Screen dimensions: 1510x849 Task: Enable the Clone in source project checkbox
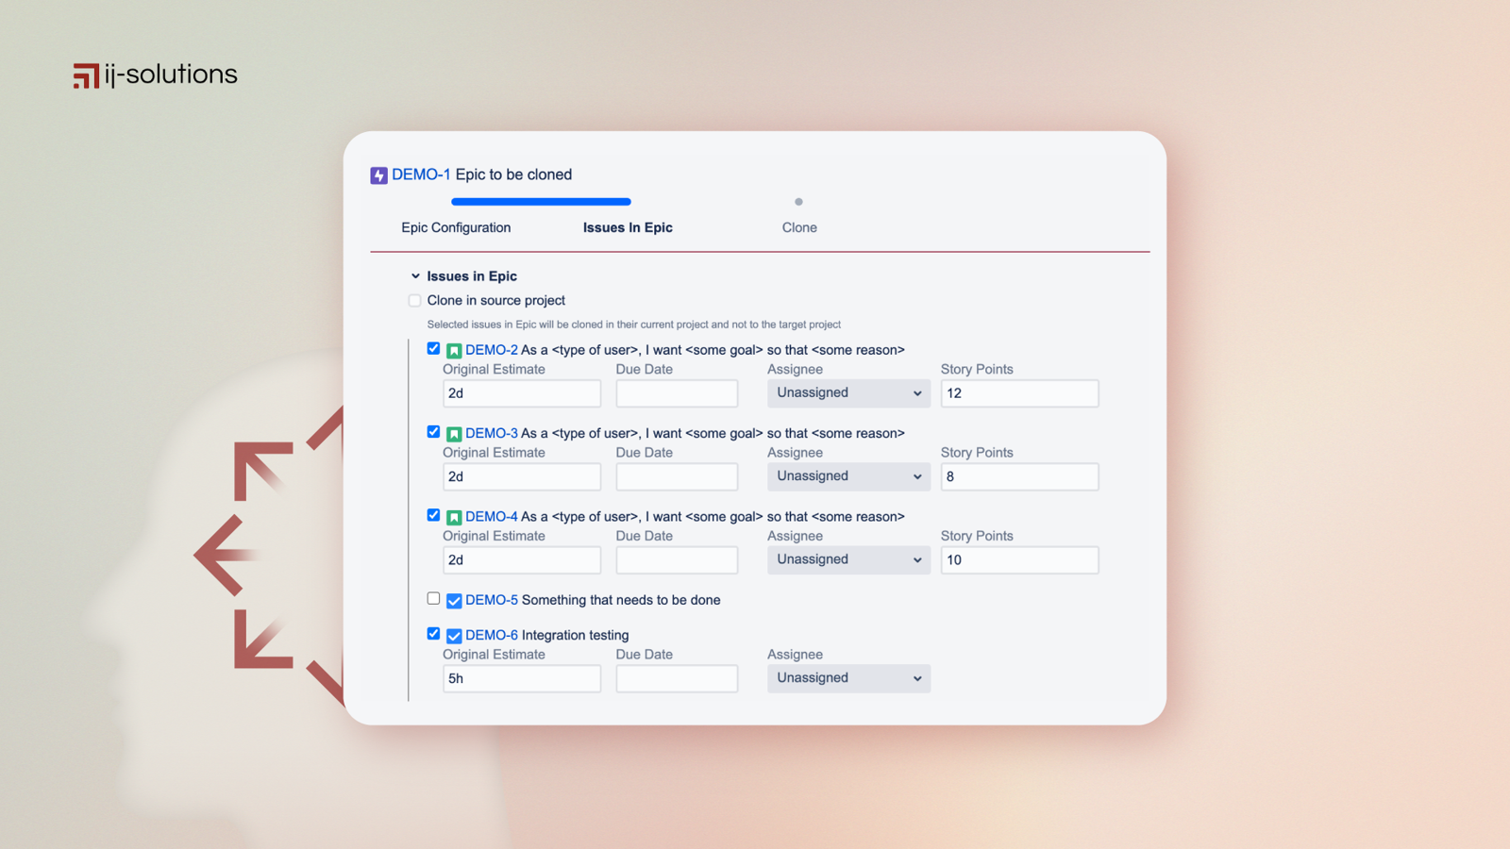click(x=414, y=300)
